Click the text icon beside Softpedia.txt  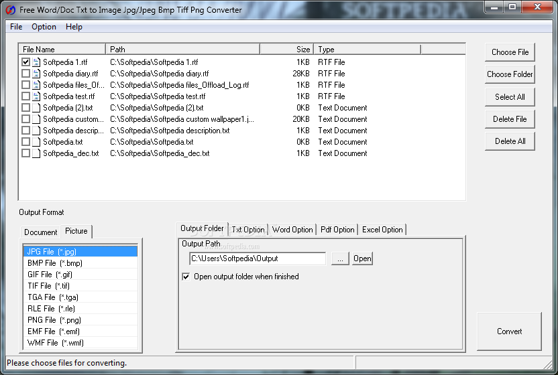tap(36, 142)
